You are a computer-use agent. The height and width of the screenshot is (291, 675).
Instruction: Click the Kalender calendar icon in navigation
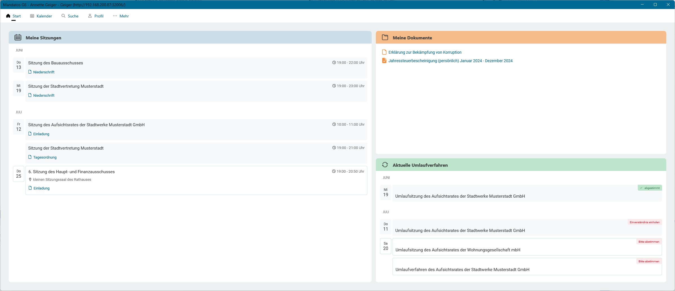[32, 16]
